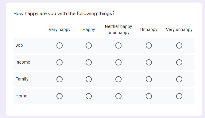Viewport: 205px width, 118px height.
Task: Select Very happy for Home
Action: point(60,96)
